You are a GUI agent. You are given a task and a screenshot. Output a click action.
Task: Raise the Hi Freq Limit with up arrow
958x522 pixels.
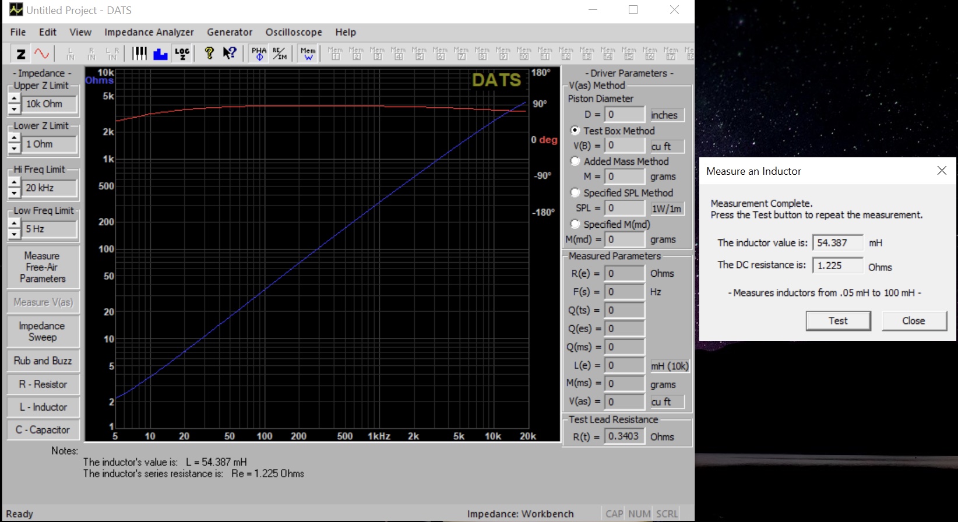coord(14,182)
